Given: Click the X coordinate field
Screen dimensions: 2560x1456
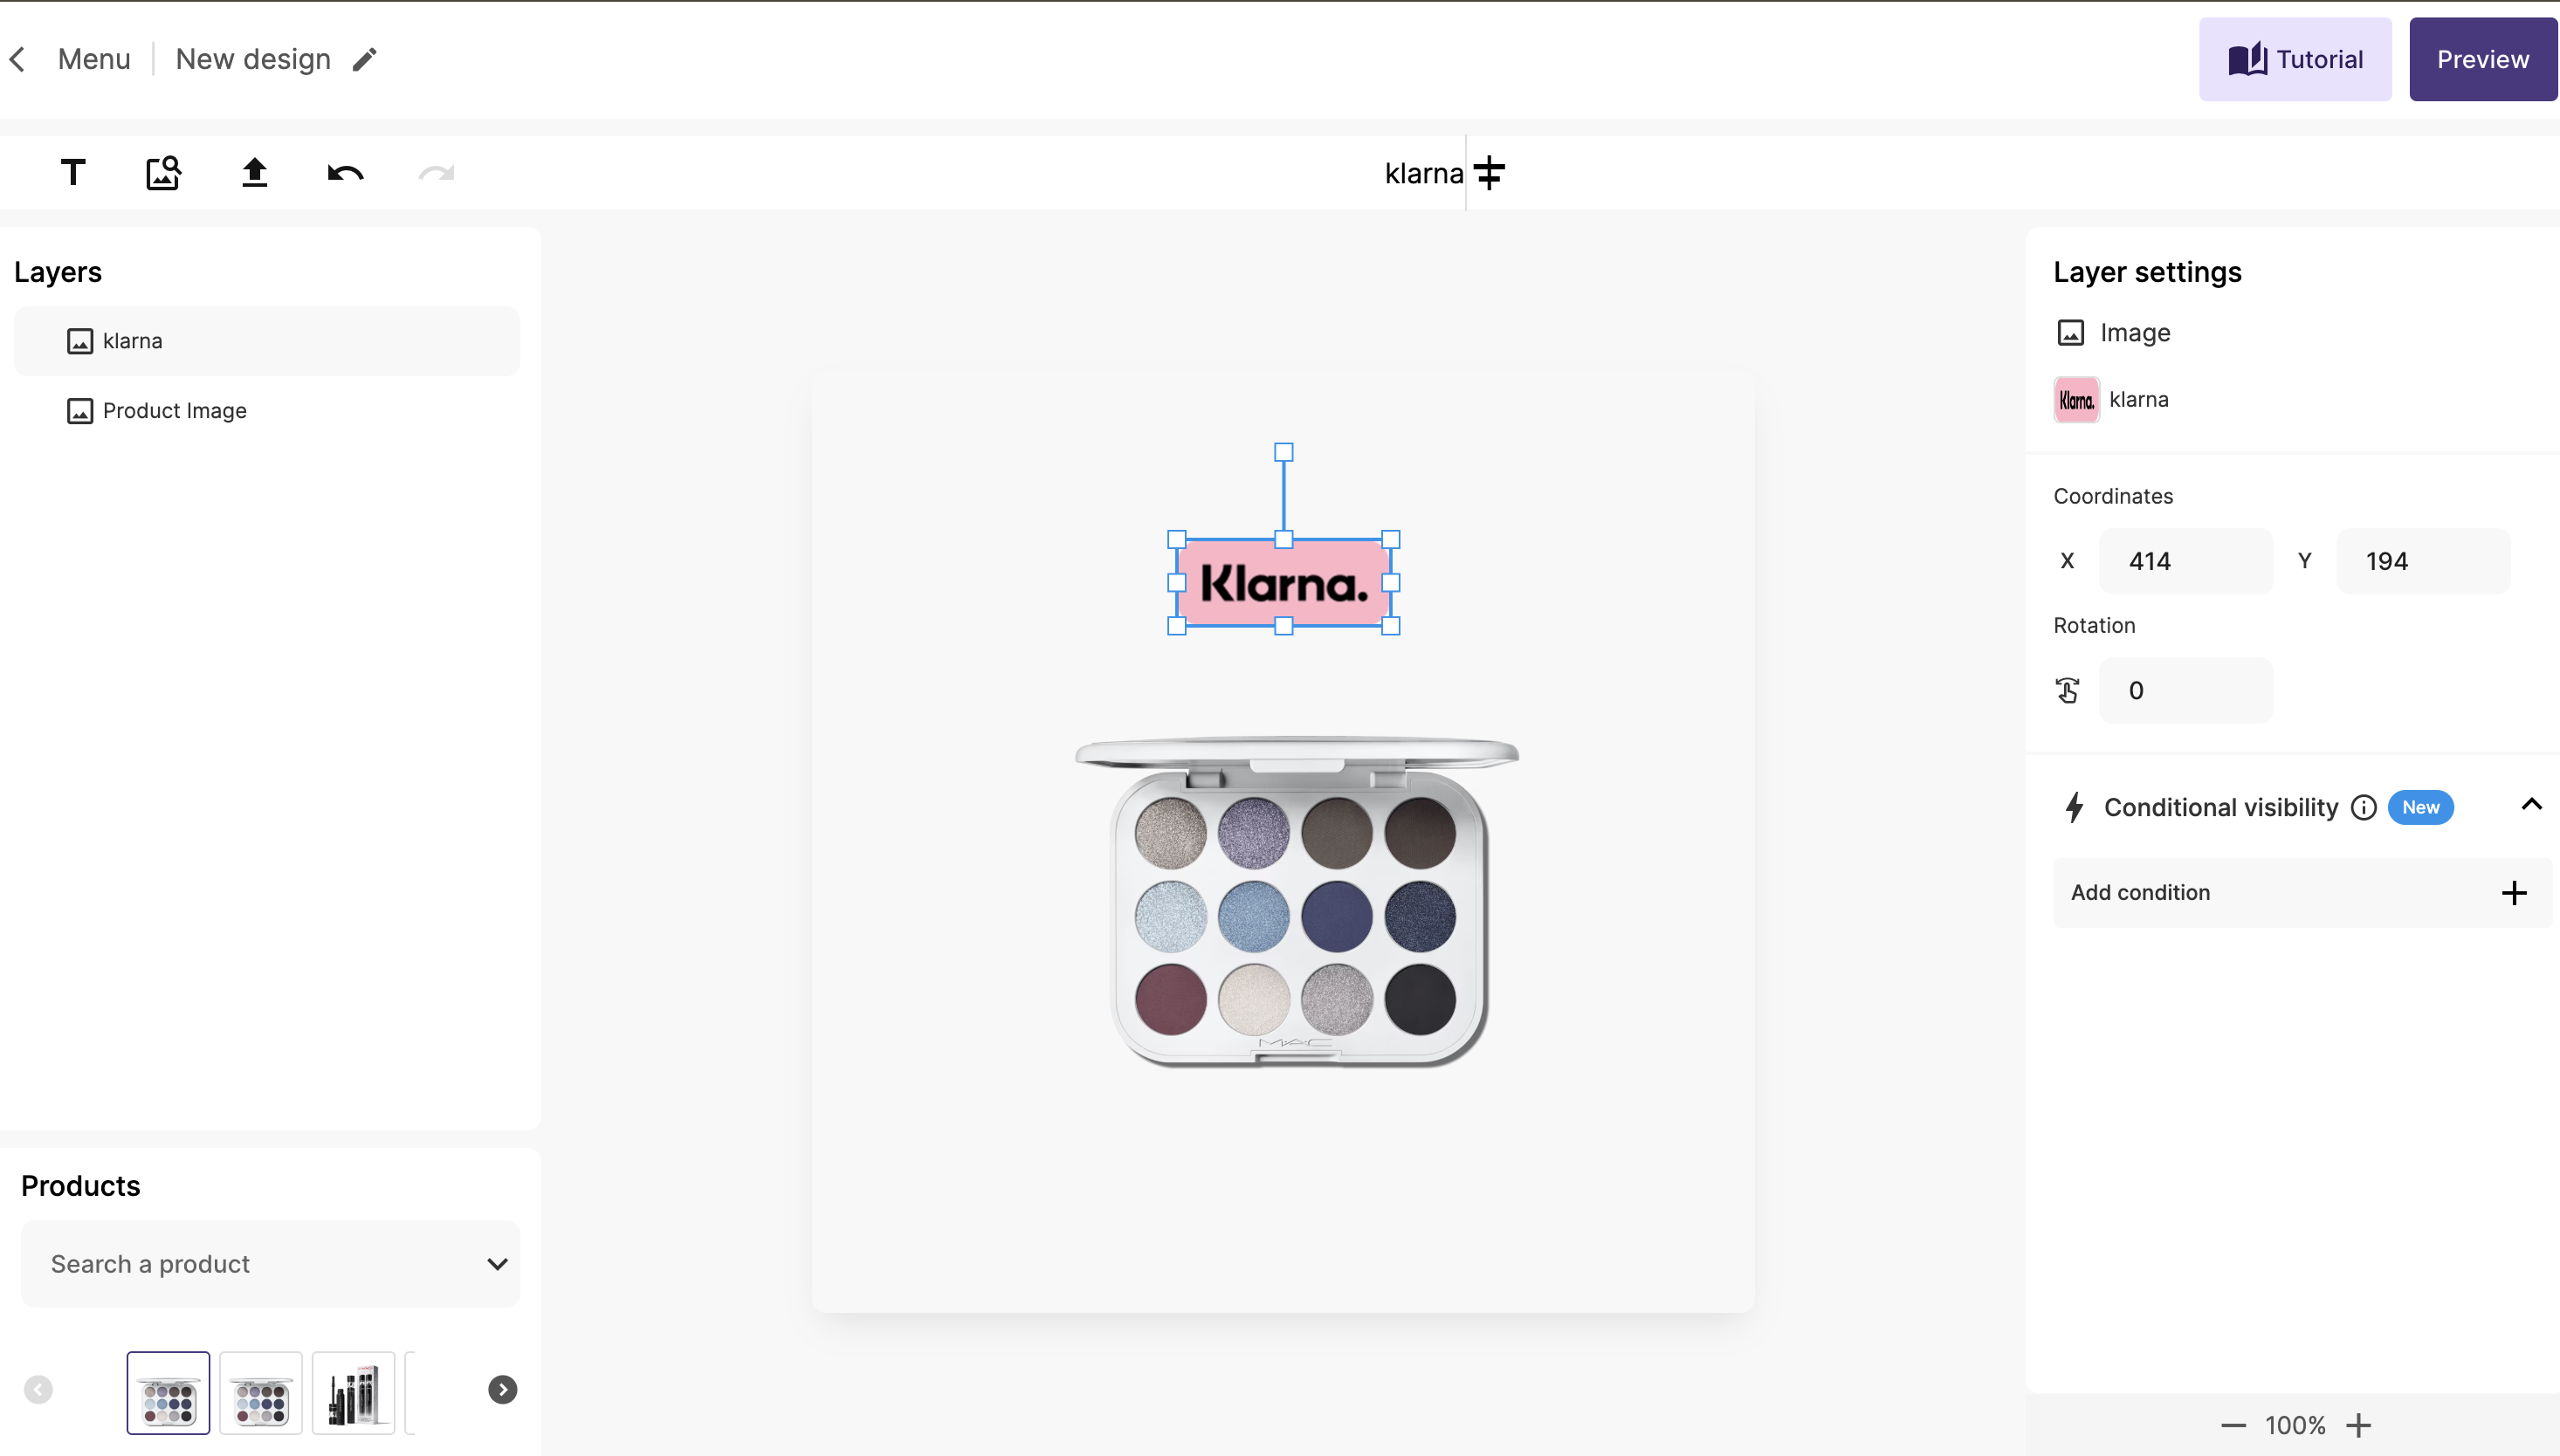Looking at the screenshot, I should (x=2186, y=561).
